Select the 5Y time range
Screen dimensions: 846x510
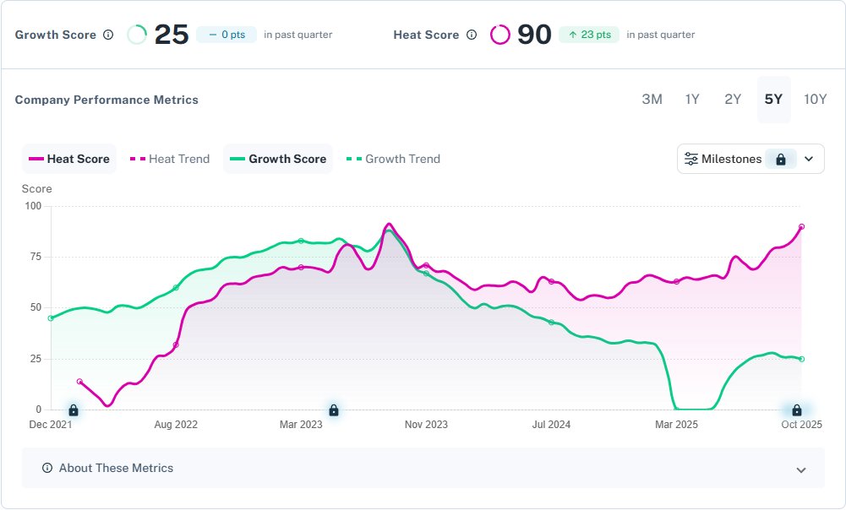[x=773, y=100]
